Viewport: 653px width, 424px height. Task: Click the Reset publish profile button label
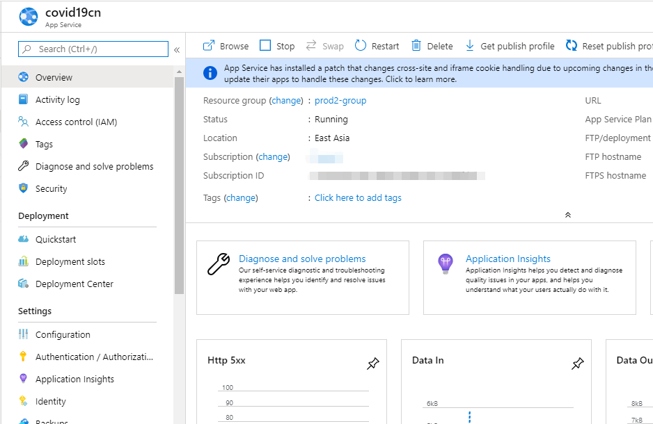coord(617,46)
